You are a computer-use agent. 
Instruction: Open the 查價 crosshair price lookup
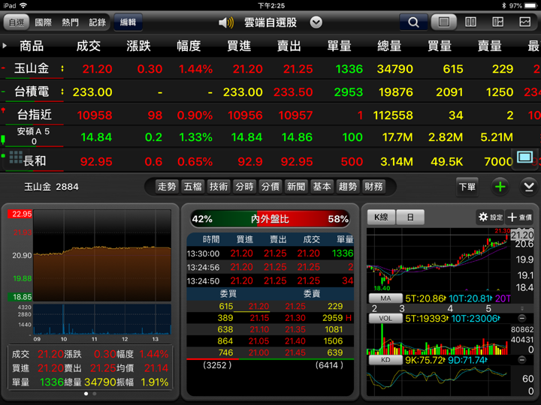pyautogui.click(x=520, y=217)
